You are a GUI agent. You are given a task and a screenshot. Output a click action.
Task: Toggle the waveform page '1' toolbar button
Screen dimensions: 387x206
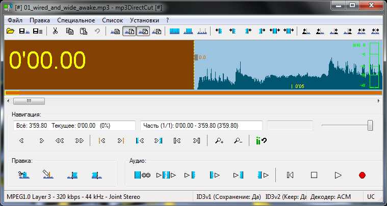130,31
